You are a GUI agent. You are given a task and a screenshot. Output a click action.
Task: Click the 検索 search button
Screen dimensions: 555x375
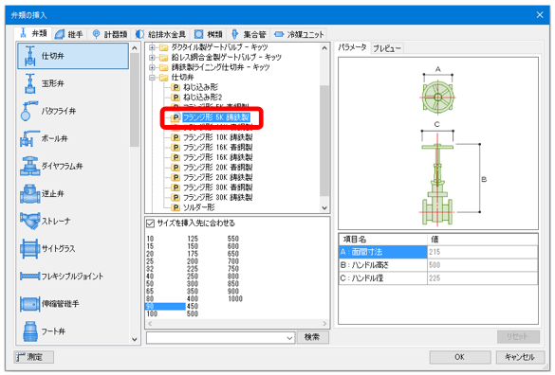pos(312,337)
